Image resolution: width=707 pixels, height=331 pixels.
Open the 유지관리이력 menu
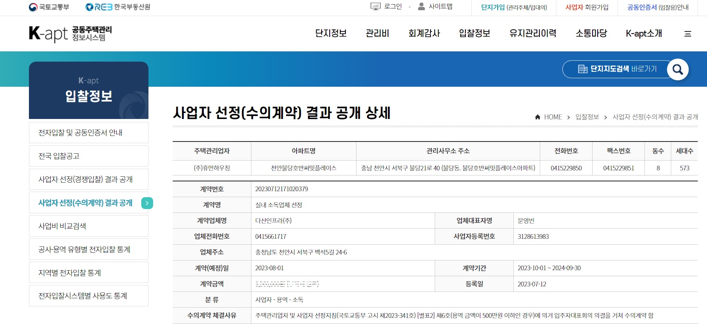[x=533, y=34]
